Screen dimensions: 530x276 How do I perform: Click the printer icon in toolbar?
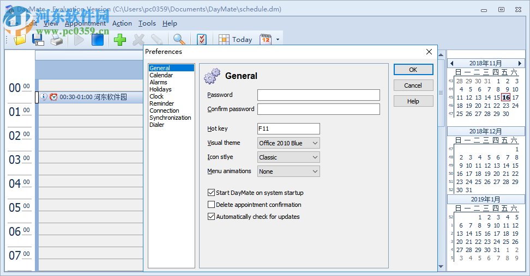coord(56,39)
